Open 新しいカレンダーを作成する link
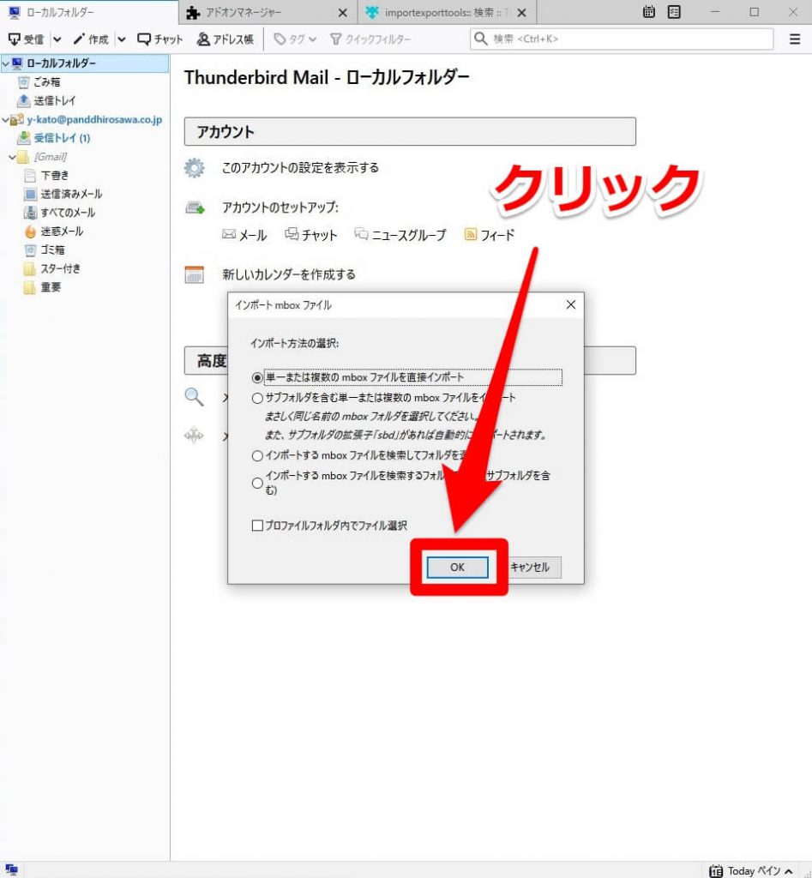This screenshot has width=812, height=878. [289, 274]
